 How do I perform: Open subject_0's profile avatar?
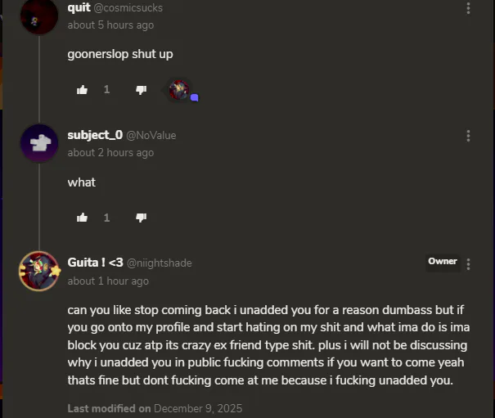[x=39, y=143]
